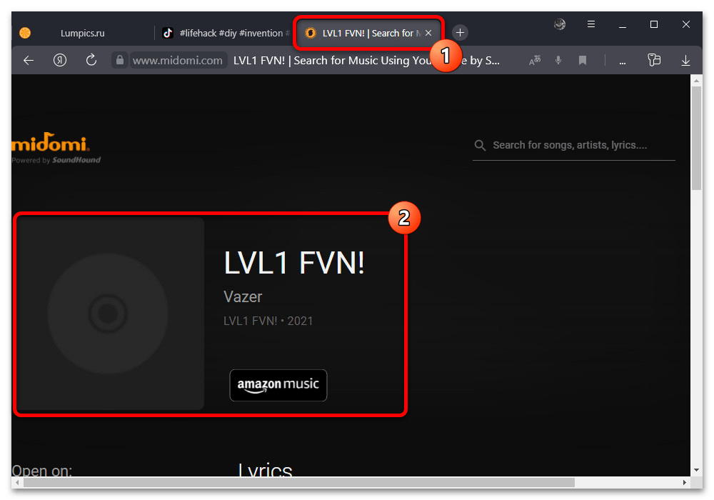Image resolution: width=714 pixels, height=500 pixels.
Task: Close the LVL1 FVN! tab
Action: (428, 34)
